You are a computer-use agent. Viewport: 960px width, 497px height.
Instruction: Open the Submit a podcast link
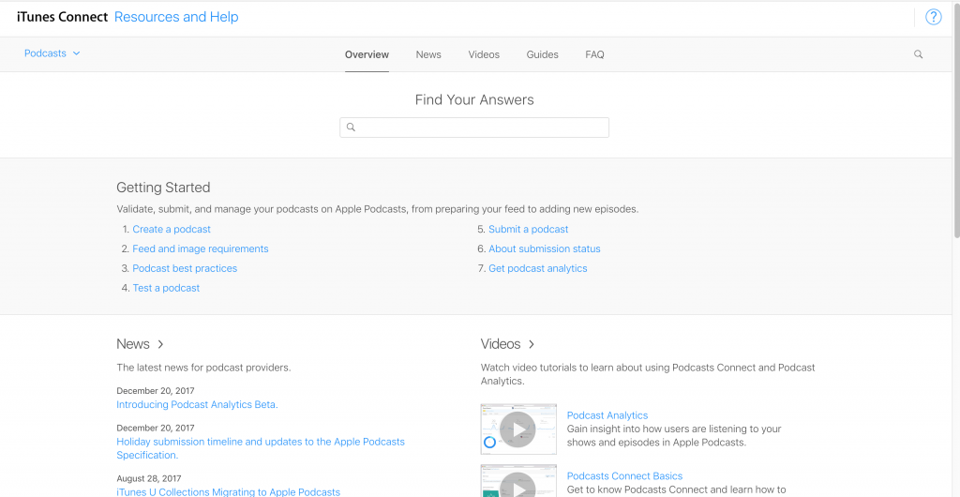pyautogui.click(x=529, y=229)
